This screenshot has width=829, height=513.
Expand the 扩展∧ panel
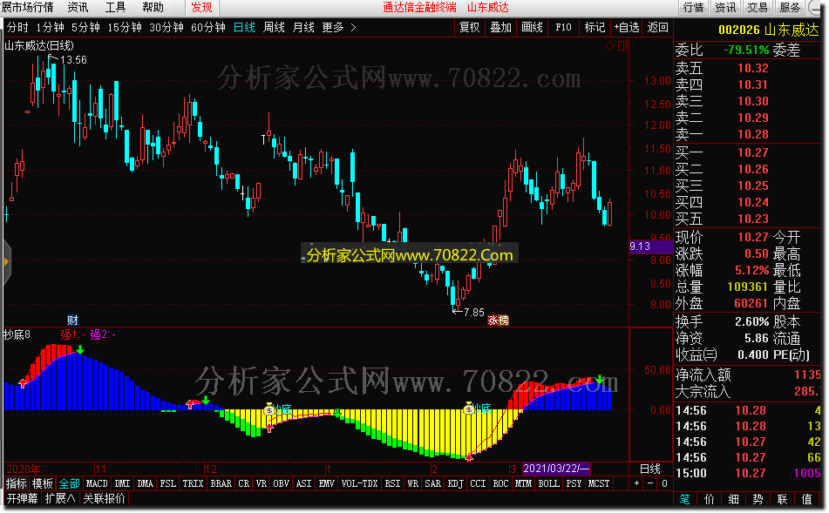[x=60, y=498]
